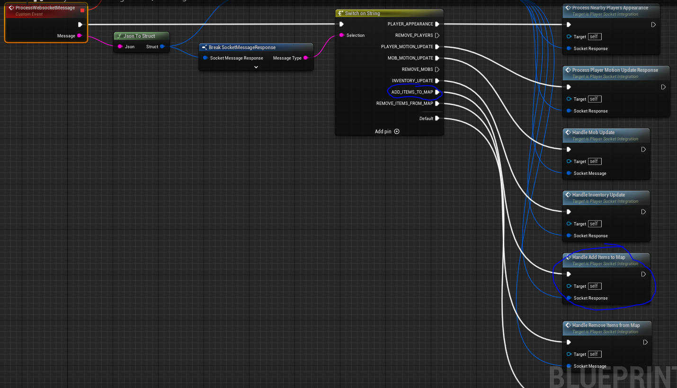Click exec output pin of Process Nearby Players Appearance

(653, 25)
